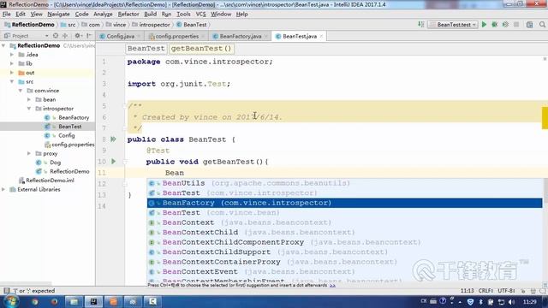Image resolution: width=548 pixels, height=308 pixels.
Task: Click completion popup hint link arrows
Action: tap(332, 285)
